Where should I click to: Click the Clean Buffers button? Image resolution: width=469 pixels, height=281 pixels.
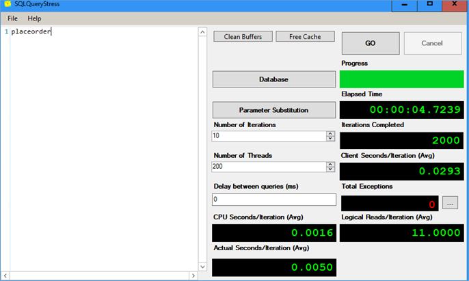point(243,36)
